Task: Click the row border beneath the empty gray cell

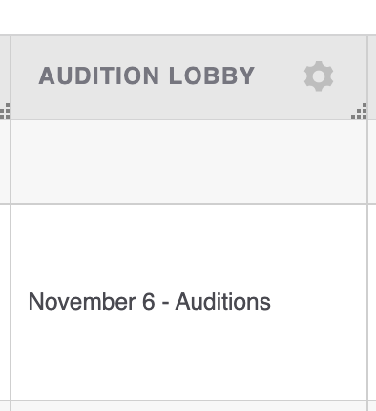Action: point(189,204)
